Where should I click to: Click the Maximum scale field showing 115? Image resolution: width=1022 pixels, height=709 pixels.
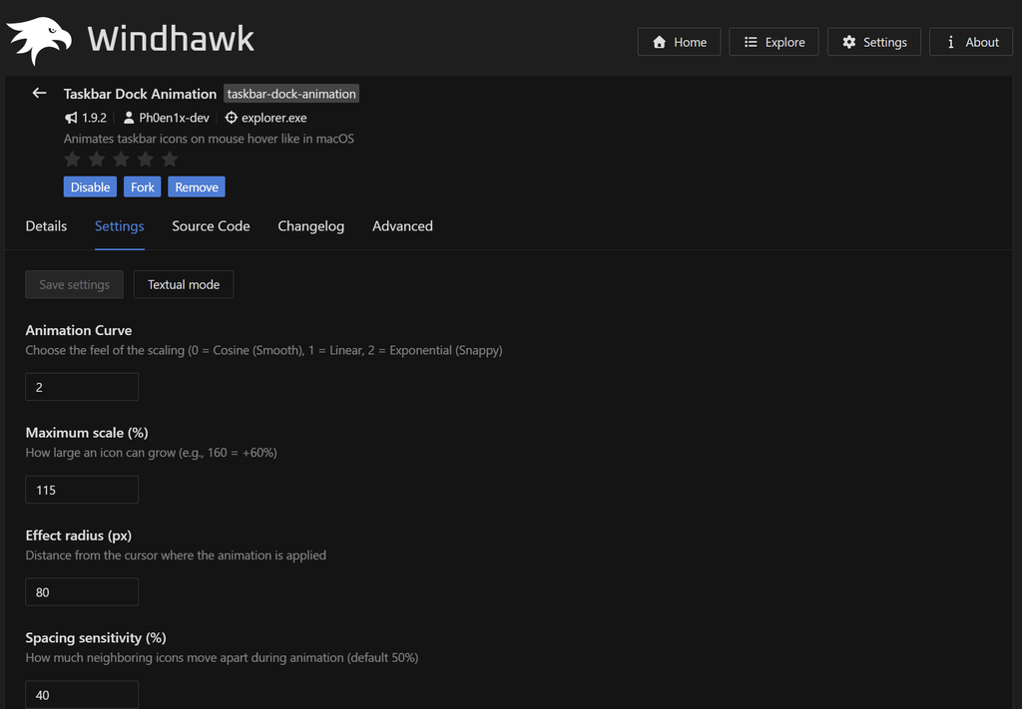[82, 490]
